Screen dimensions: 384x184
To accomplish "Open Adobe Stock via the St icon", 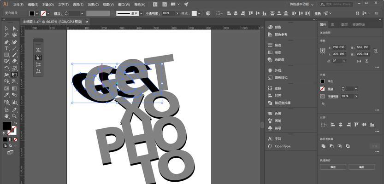I will point(165,4).
